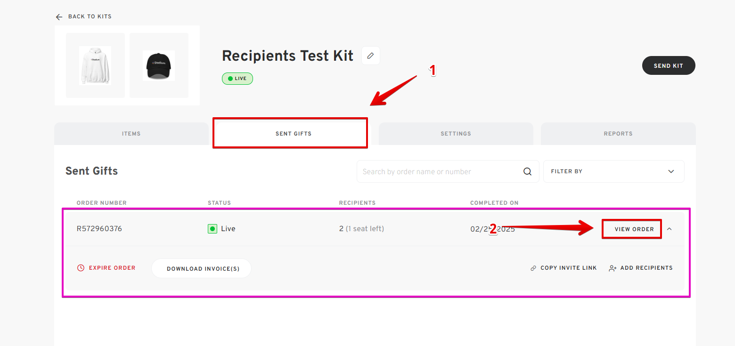Collapse order row with the chevron-up arrow
The width and height of the screenshot is (735, 346).
click(x=670, y=229)
